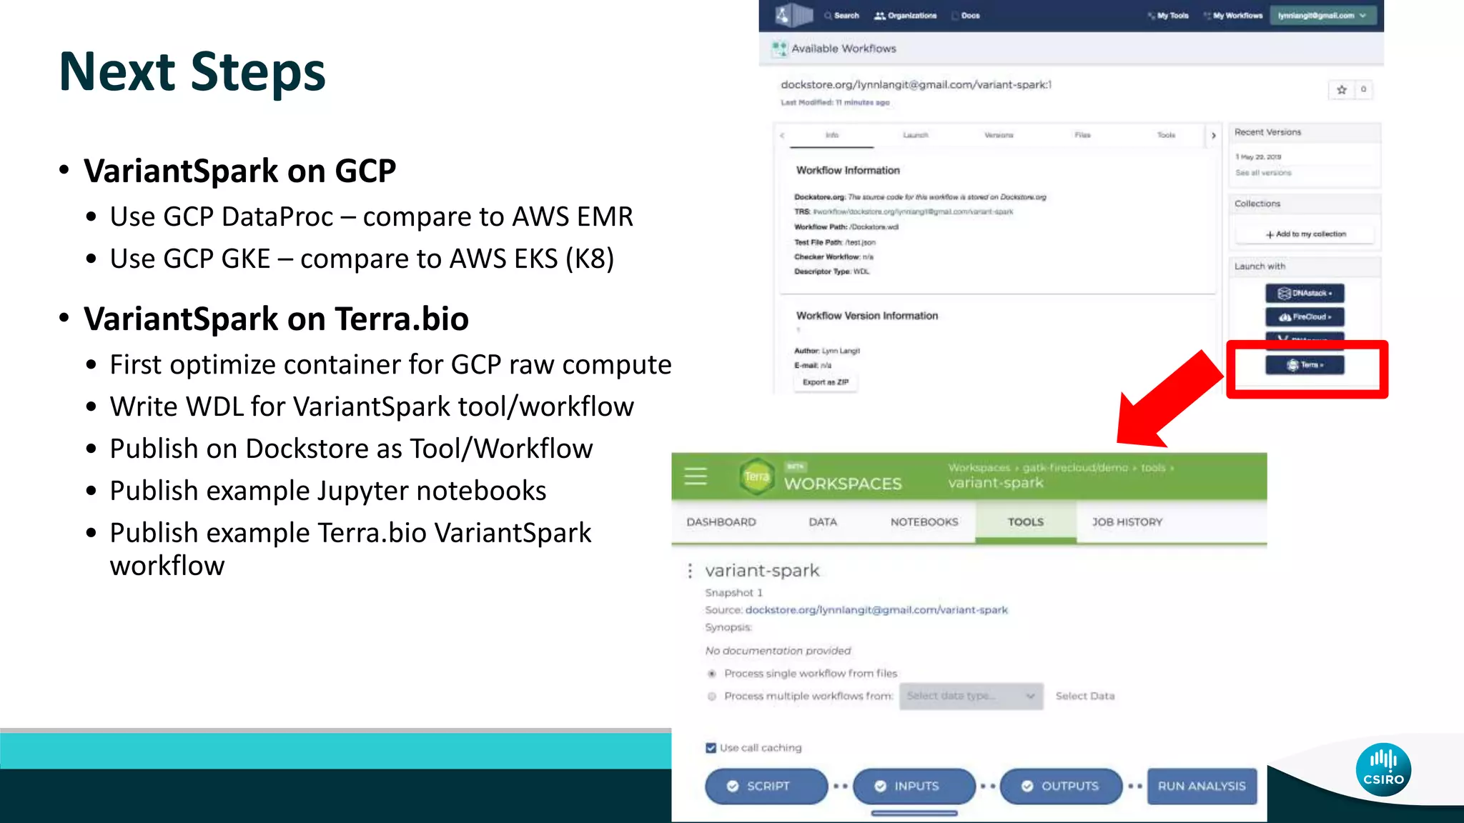This screenshot has height=823, width=1464.
Task: Click tools breadcrumb link
Action: point(1153,468)
